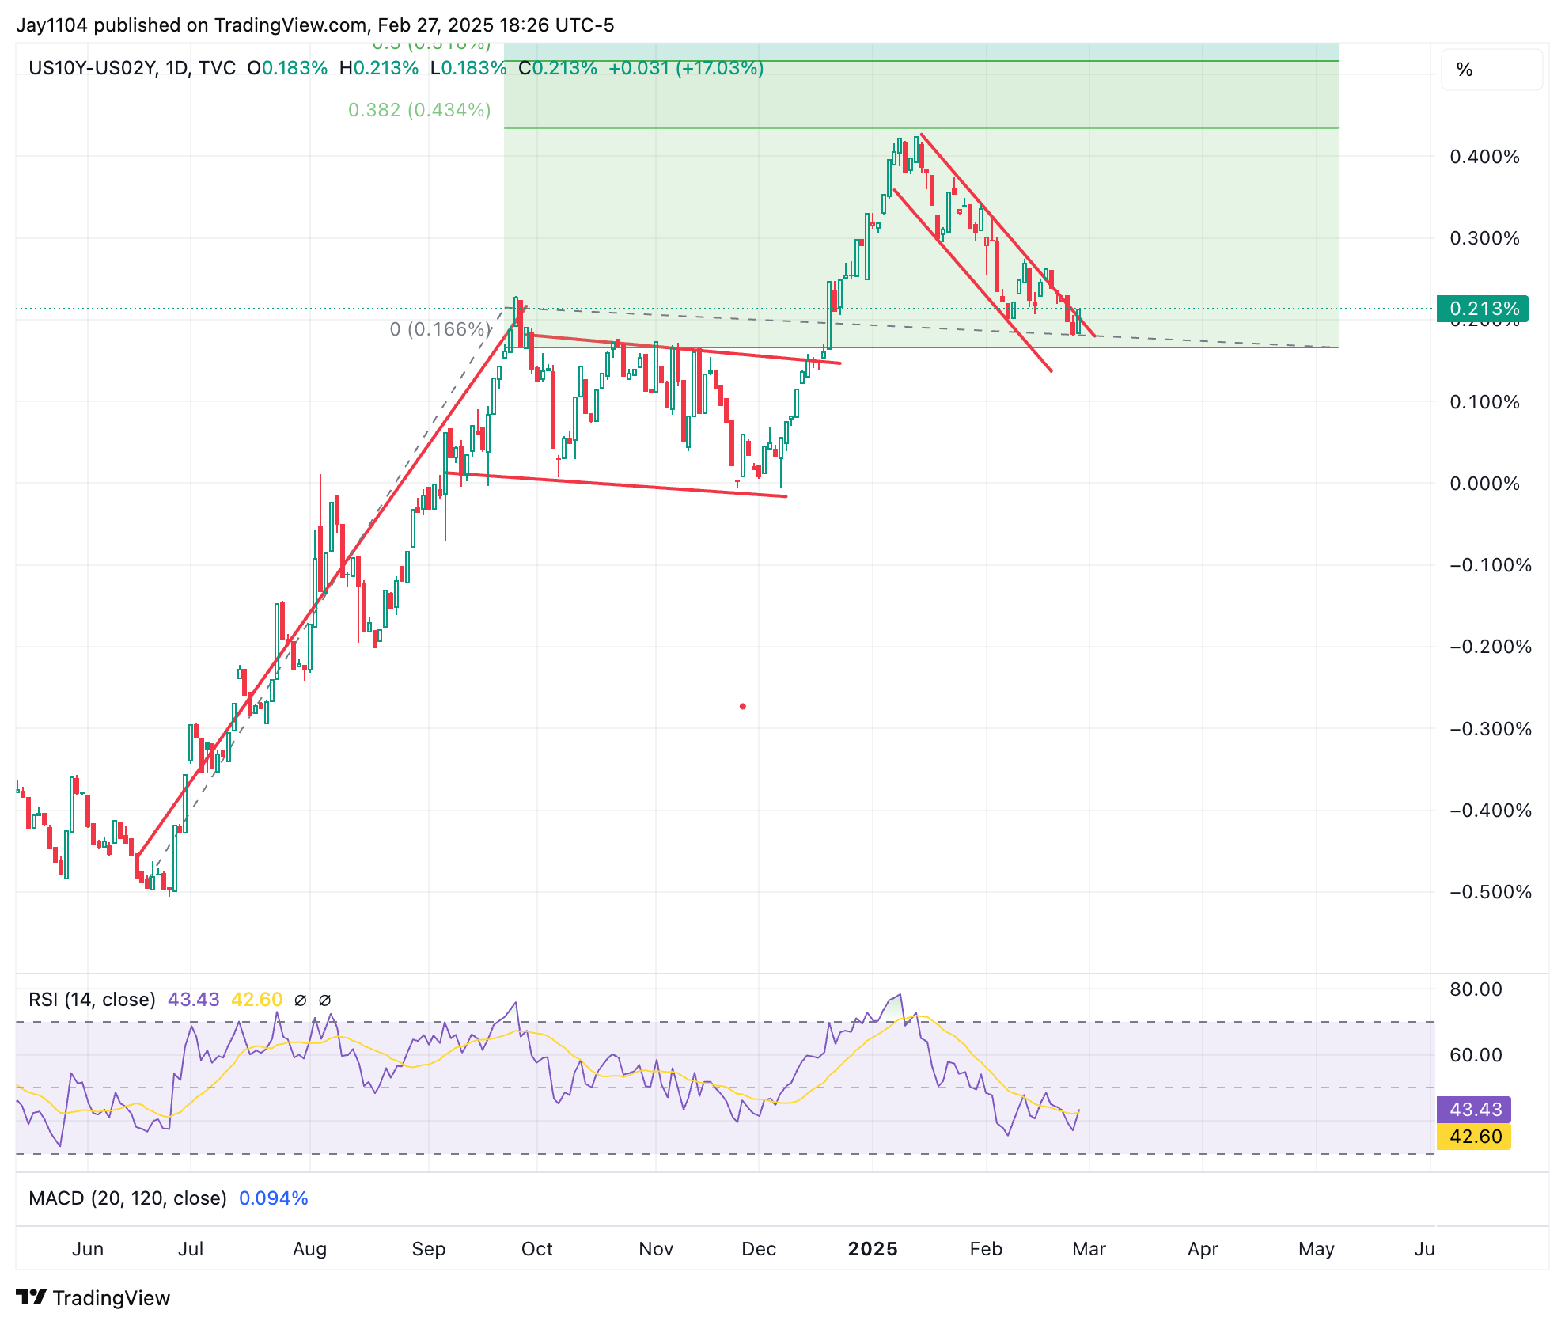Viewport: 1565px width, 1325px height.
Task: Click the Sep label on time axis
Action: coord(429,1249)
